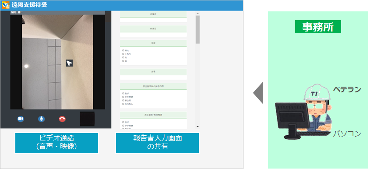Click the empty field above the safety signage section
This screenshot has width=377, height=169.
coord(153,77)
